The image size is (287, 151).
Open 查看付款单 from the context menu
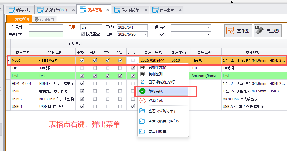tap(163, 131)
